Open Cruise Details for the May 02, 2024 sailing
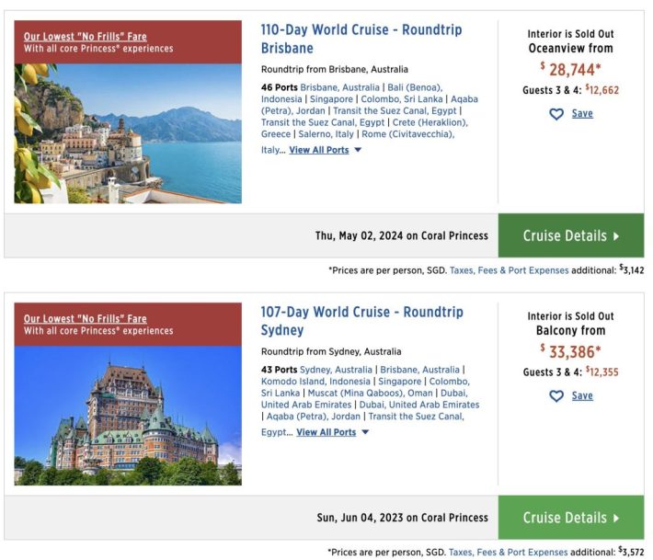This screenshot has width=653, height=560. [x=570, y=235]
